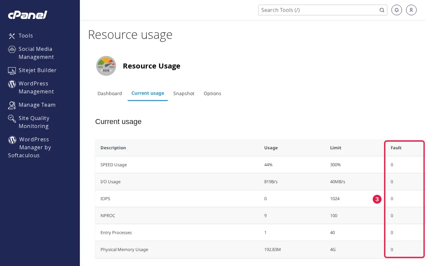
Task: Click the Resource Usage gauge icon
Action: (x=106, y=66)
